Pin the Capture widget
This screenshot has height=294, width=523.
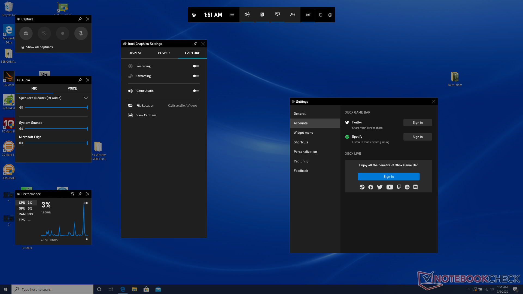[80, 19]
